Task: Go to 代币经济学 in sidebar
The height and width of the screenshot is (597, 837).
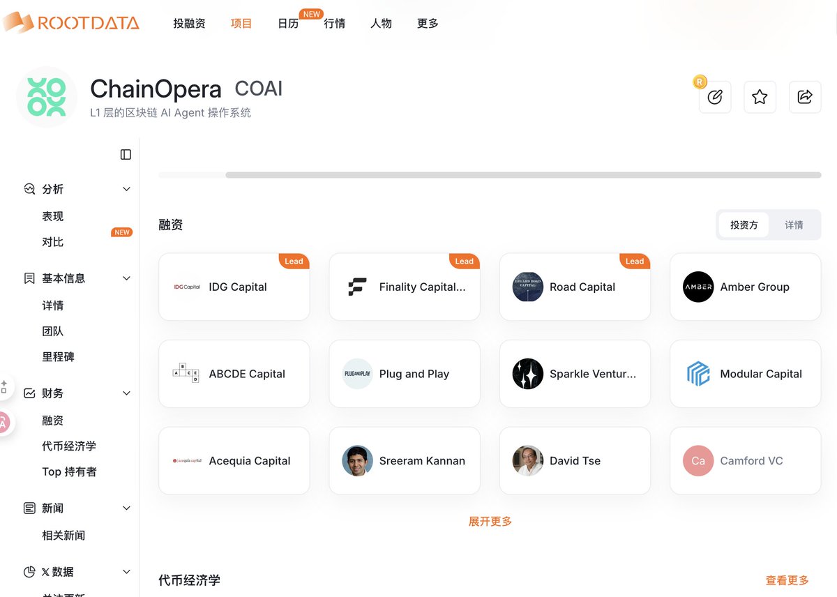Action: pos(69,446)
